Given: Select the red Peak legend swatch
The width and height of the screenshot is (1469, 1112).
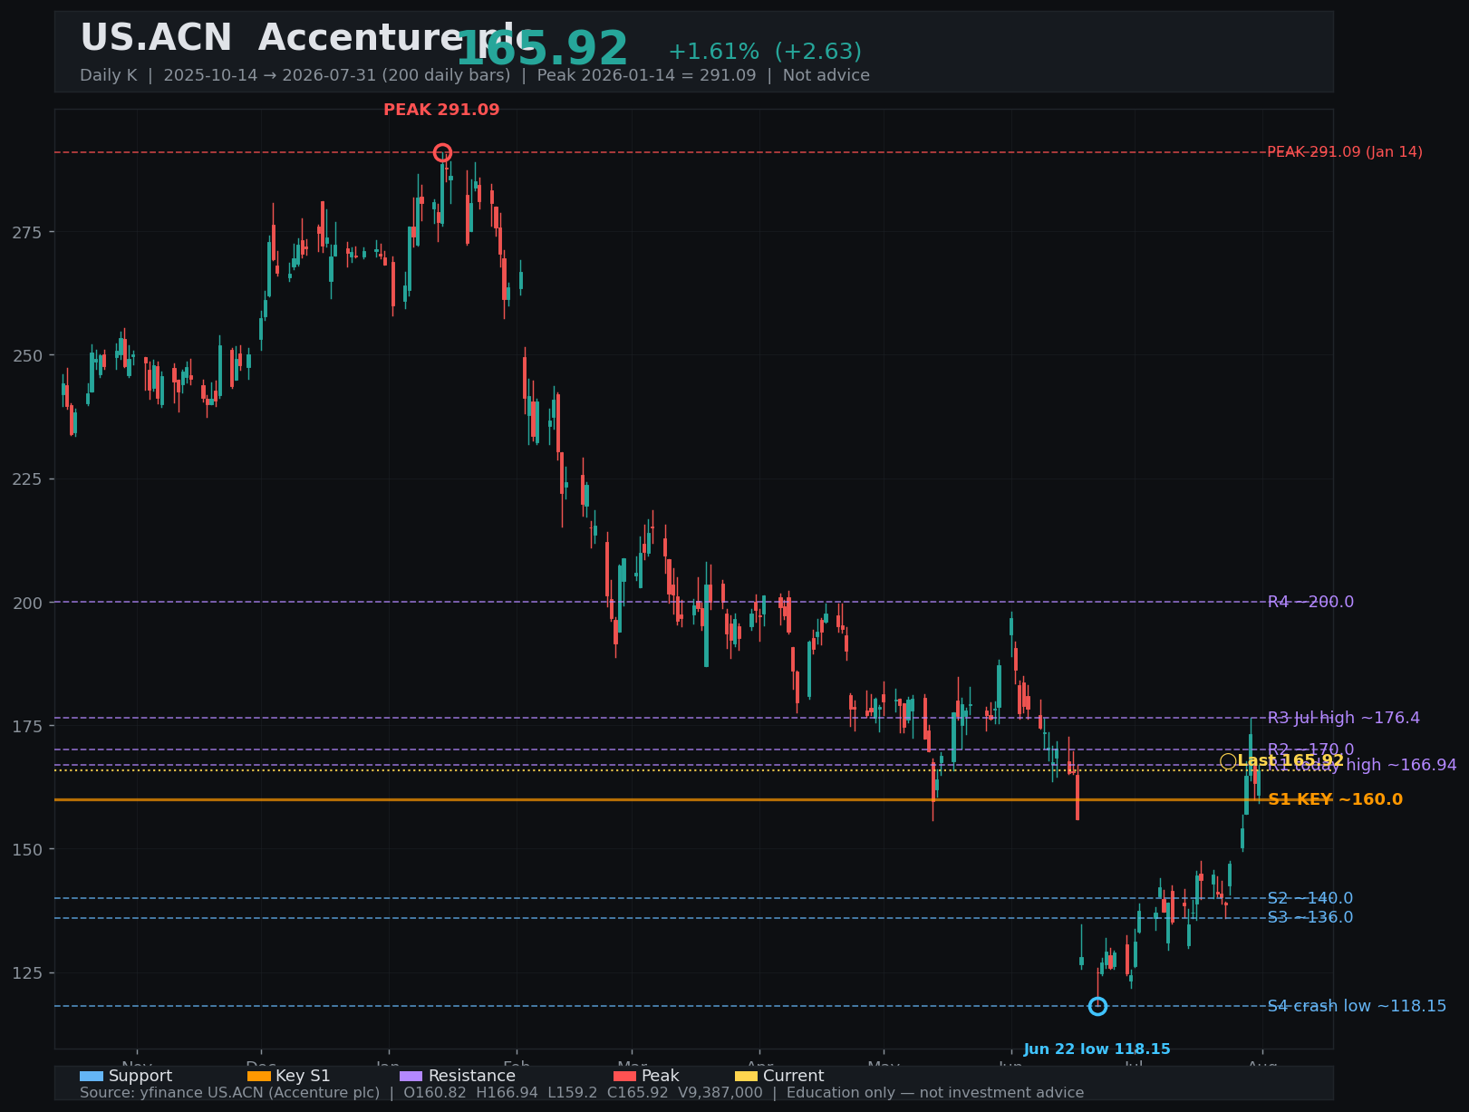Looking at the screenshot, I should (625, 1076).
